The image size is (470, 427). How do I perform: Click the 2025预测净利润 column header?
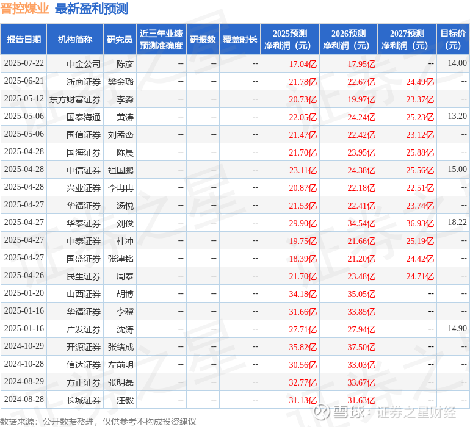(290, 39)
